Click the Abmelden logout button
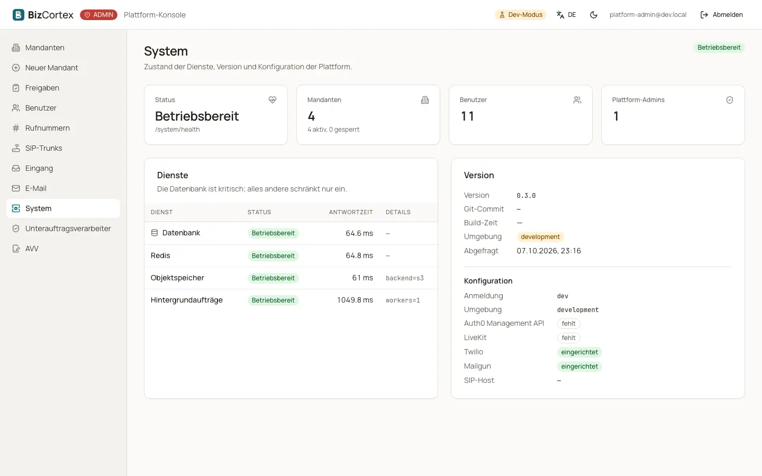 coord(722,15)
